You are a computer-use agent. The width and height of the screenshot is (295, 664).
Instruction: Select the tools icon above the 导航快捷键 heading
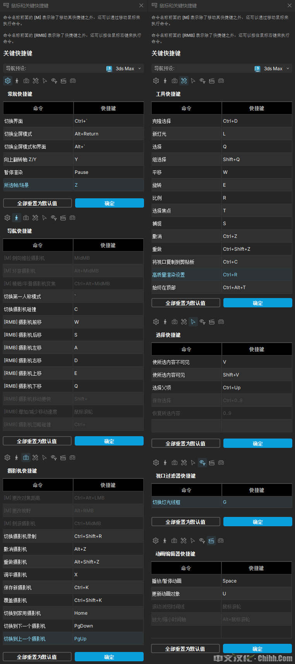pyautogui.click(x=35, y=218)
